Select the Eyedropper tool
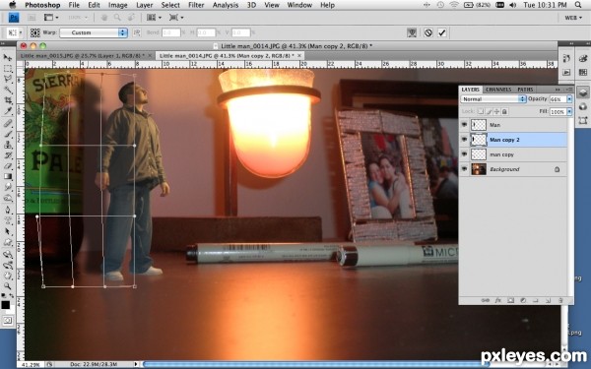 click(7, 111)
